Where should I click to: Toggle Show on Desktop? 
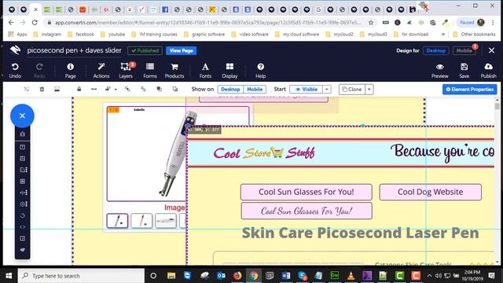point(230,89)
